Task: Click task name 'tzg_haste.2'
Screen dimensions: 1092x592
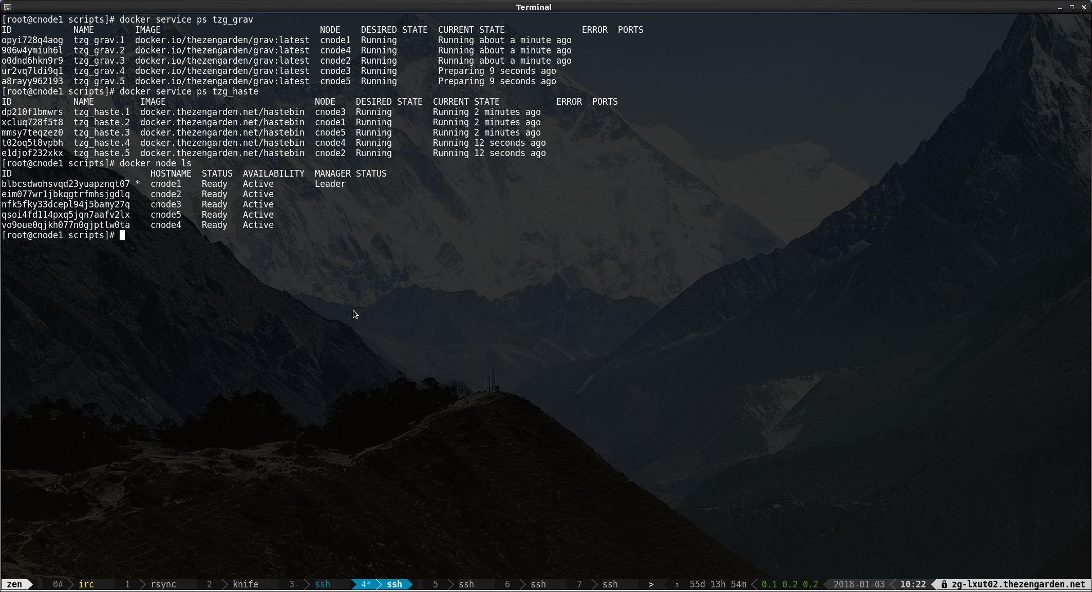Action: pos(102,122)
